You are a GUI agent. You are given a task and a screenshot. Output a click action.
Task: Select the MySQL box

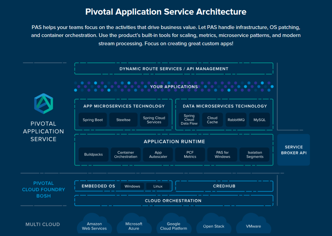click(x=260, y=120)
